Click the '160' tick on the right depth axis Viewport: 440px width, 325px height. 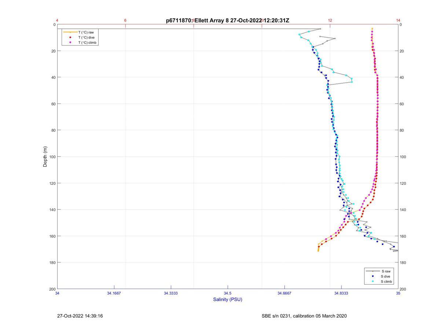click(x=404, y=236)
